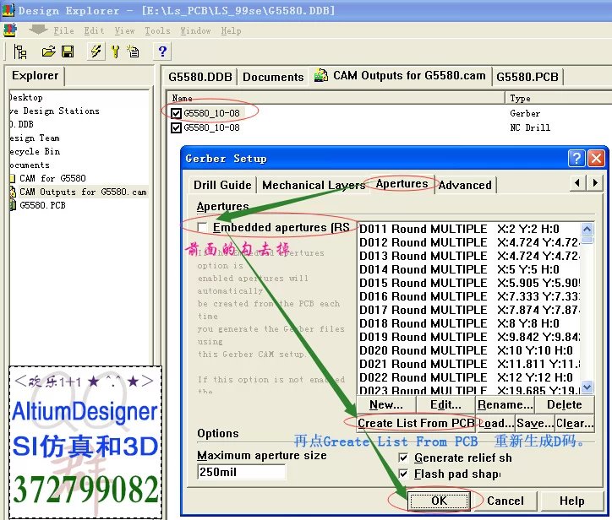Image resolution: width=612 pixels, height=520 pixels.
Task: Switch to CAM Outputs for G5580.cam tab
Action: click(x=400, y=75)
